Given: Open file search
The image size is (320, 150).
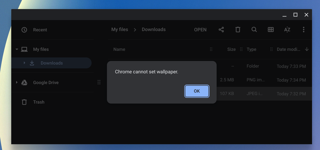Looking at the screenshot, I should [x=254, y=30].
